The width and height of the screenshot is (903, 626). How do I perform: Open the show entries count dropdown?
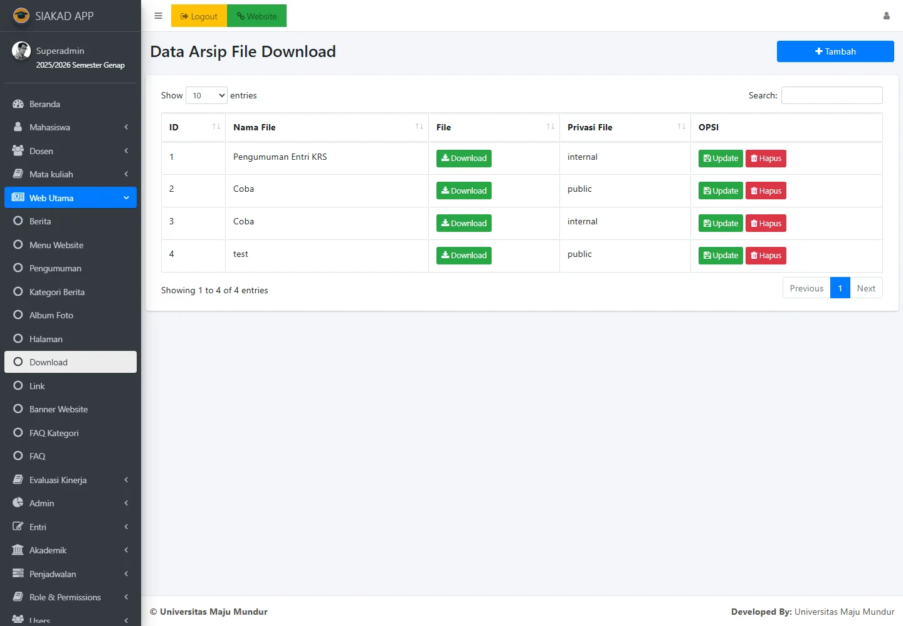206,95
